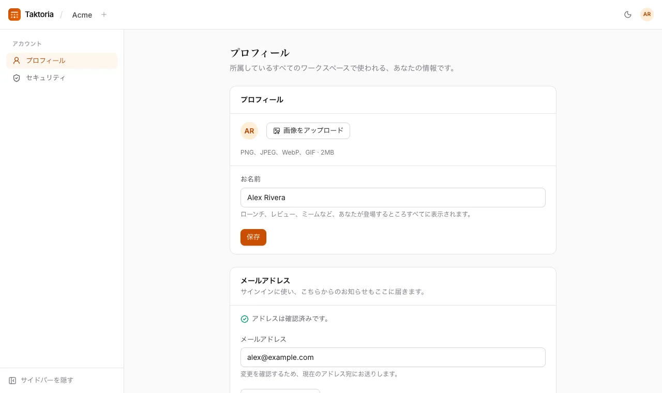Click the Taktoria logo icon

[14, 14]
